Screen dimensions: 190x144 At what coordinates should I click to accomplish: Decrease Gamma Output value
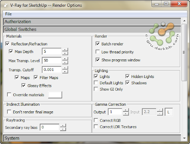click(x=126, y=114)
